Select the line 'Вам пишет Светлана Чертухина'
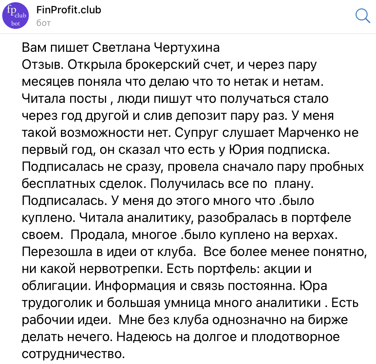Image resolution: width=376 pixels, height=364 pixels. tap(121, 48)
